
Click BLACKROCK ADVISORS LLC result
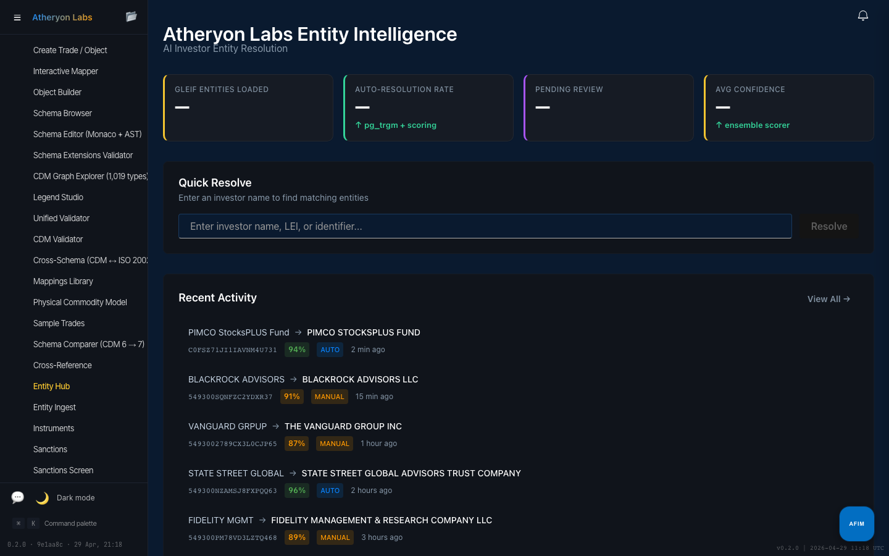pos(360,379)
